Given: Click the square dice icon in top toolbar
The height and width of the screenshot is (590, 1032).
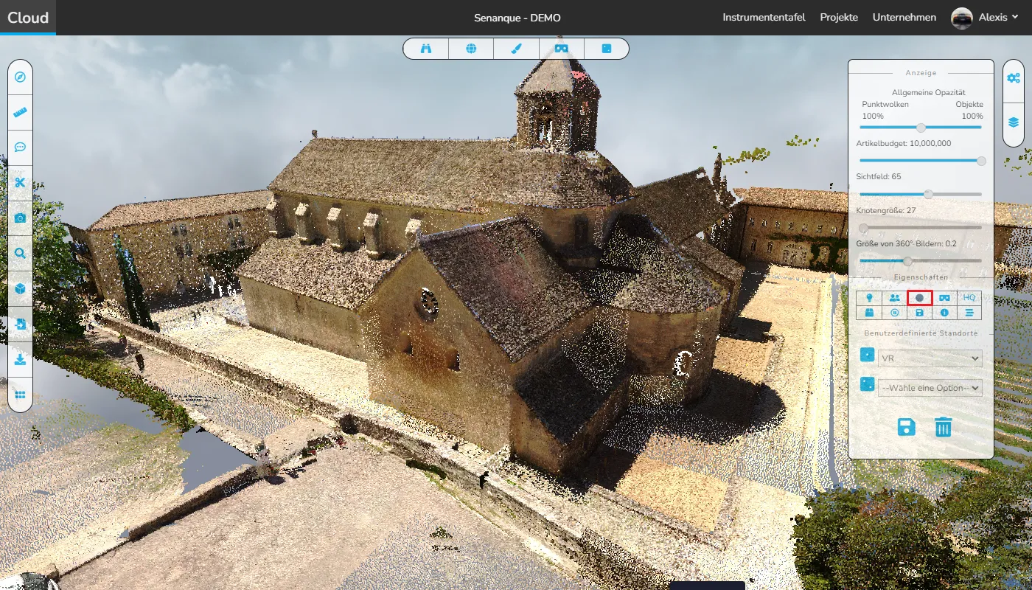Looking at the screenshot, I should click(607, 49).
